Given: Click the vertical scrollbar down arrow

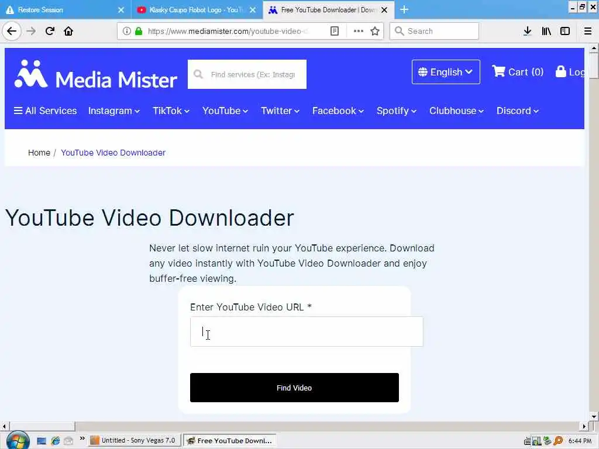Looking at the screenshot, I should click(x=594, y=416).
